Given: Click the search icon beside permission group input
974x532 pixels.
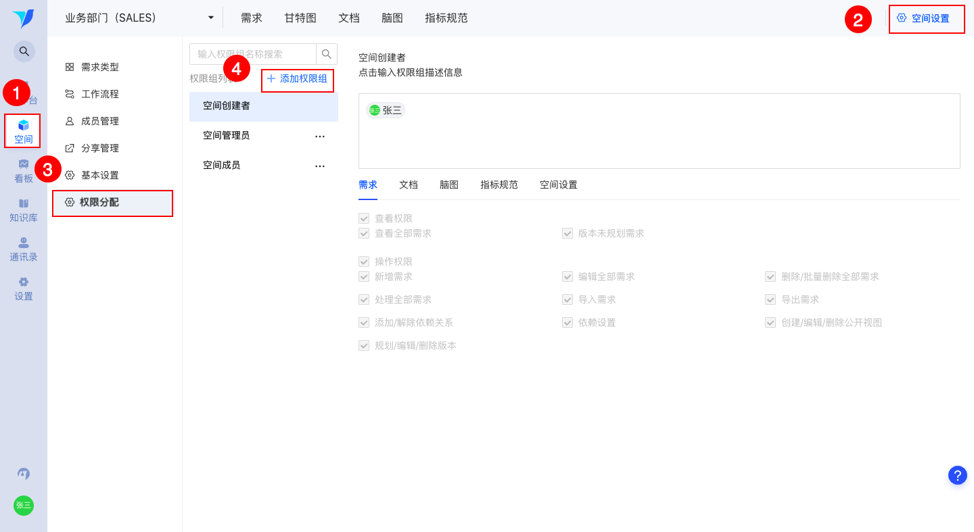Looking at the screenshot, I should [327, 54].
